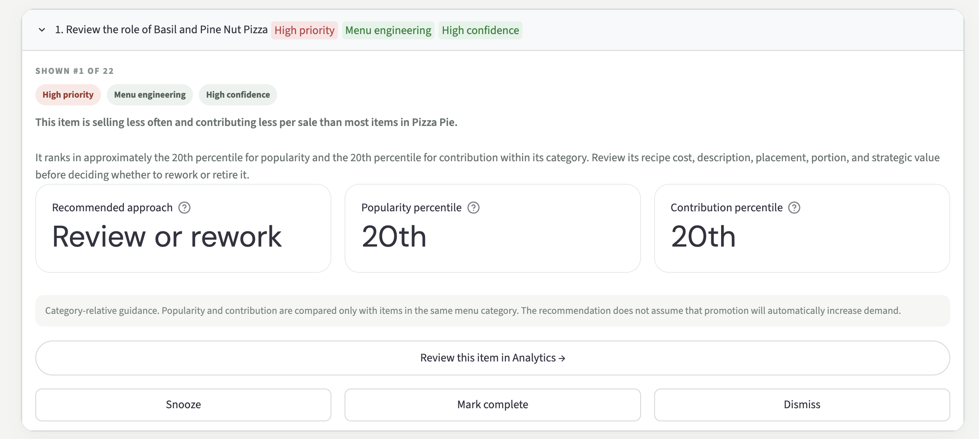This screenshot has width=979, height=439.
Task: Click the bold Menu engineering pill below the header
Action: tap(150, 95)
